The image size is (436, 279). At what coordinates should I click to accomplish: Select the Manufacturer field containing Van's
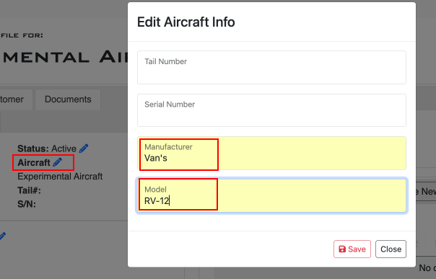(x=271, y=153)
